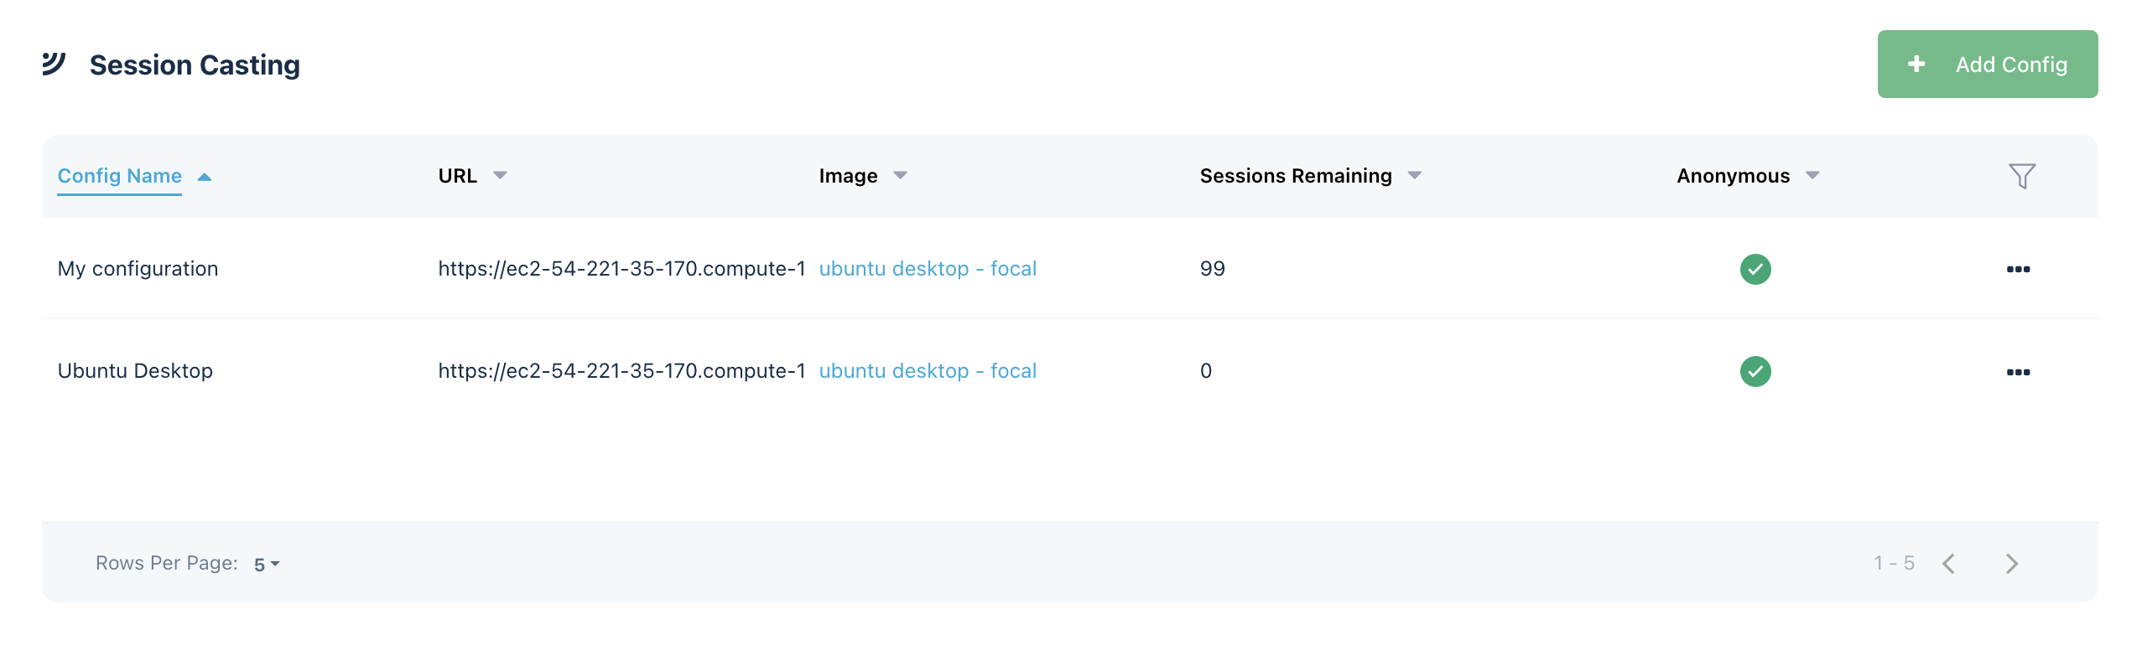Expand the URL column sort dropdown
Screen dimensions: 2142x645
500,176
